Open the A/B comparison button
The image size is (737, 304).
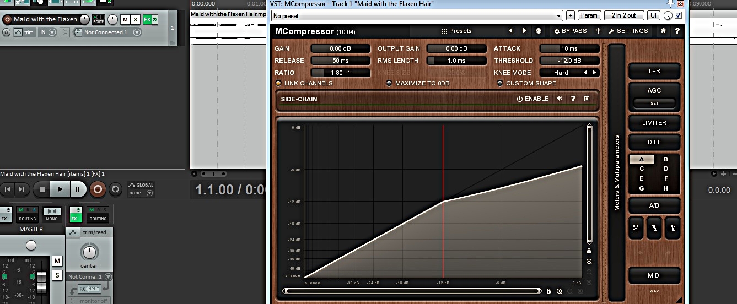[x=654, y=205]
